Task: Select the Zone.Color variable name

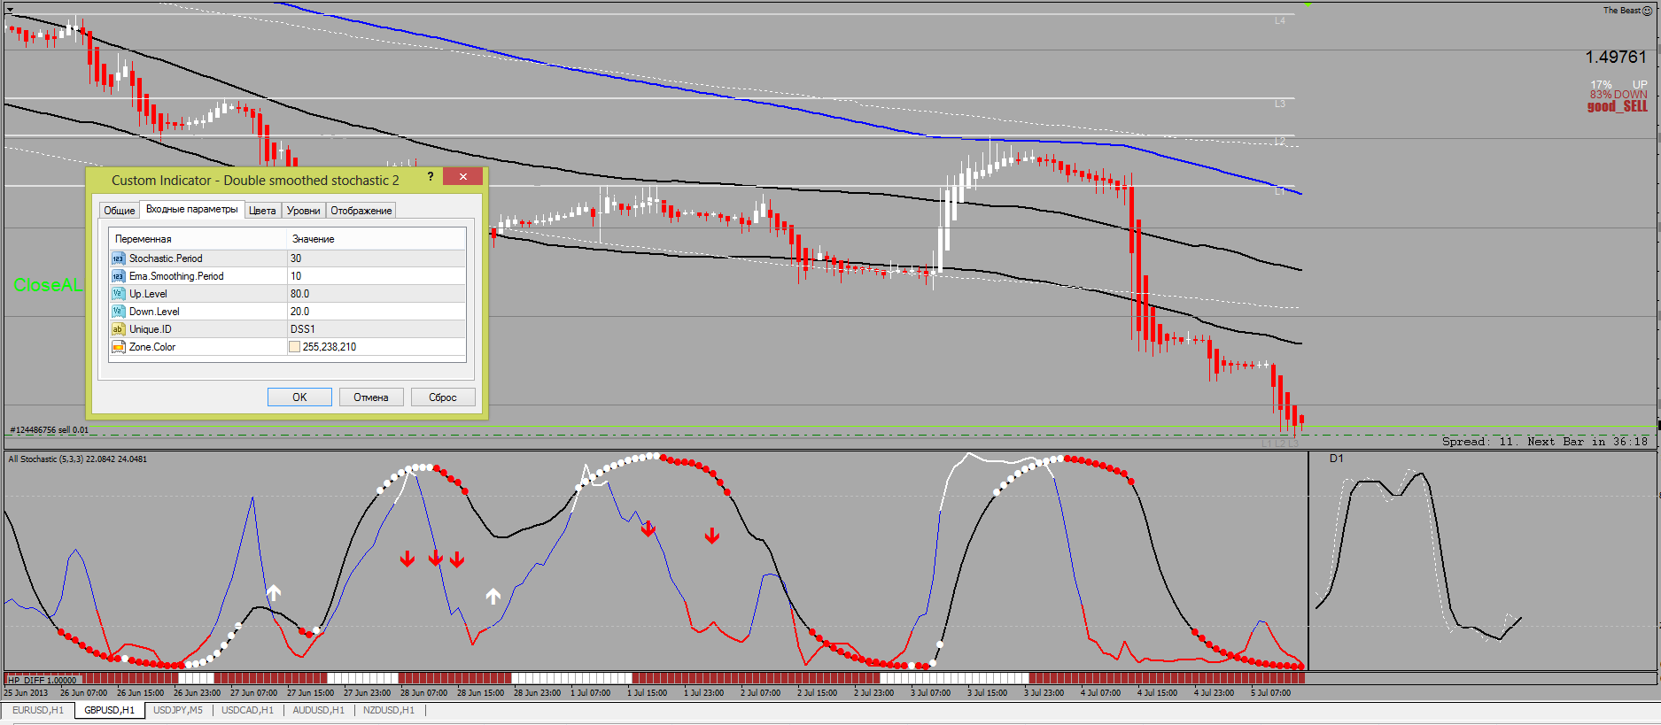Action: click(152, 347)
